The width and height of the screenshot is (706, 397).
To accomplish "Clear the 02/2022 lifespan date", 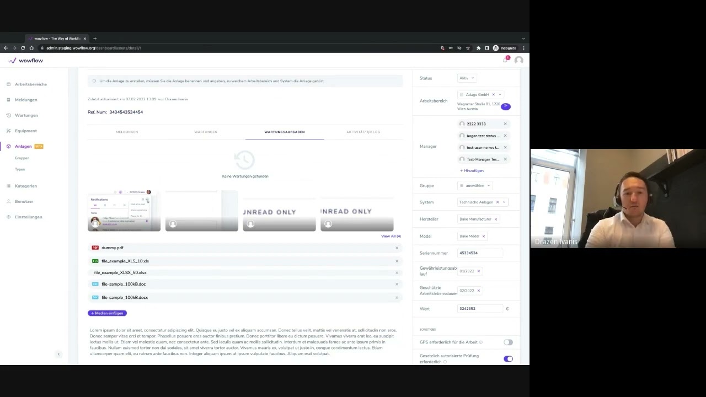I will (478, 291).
